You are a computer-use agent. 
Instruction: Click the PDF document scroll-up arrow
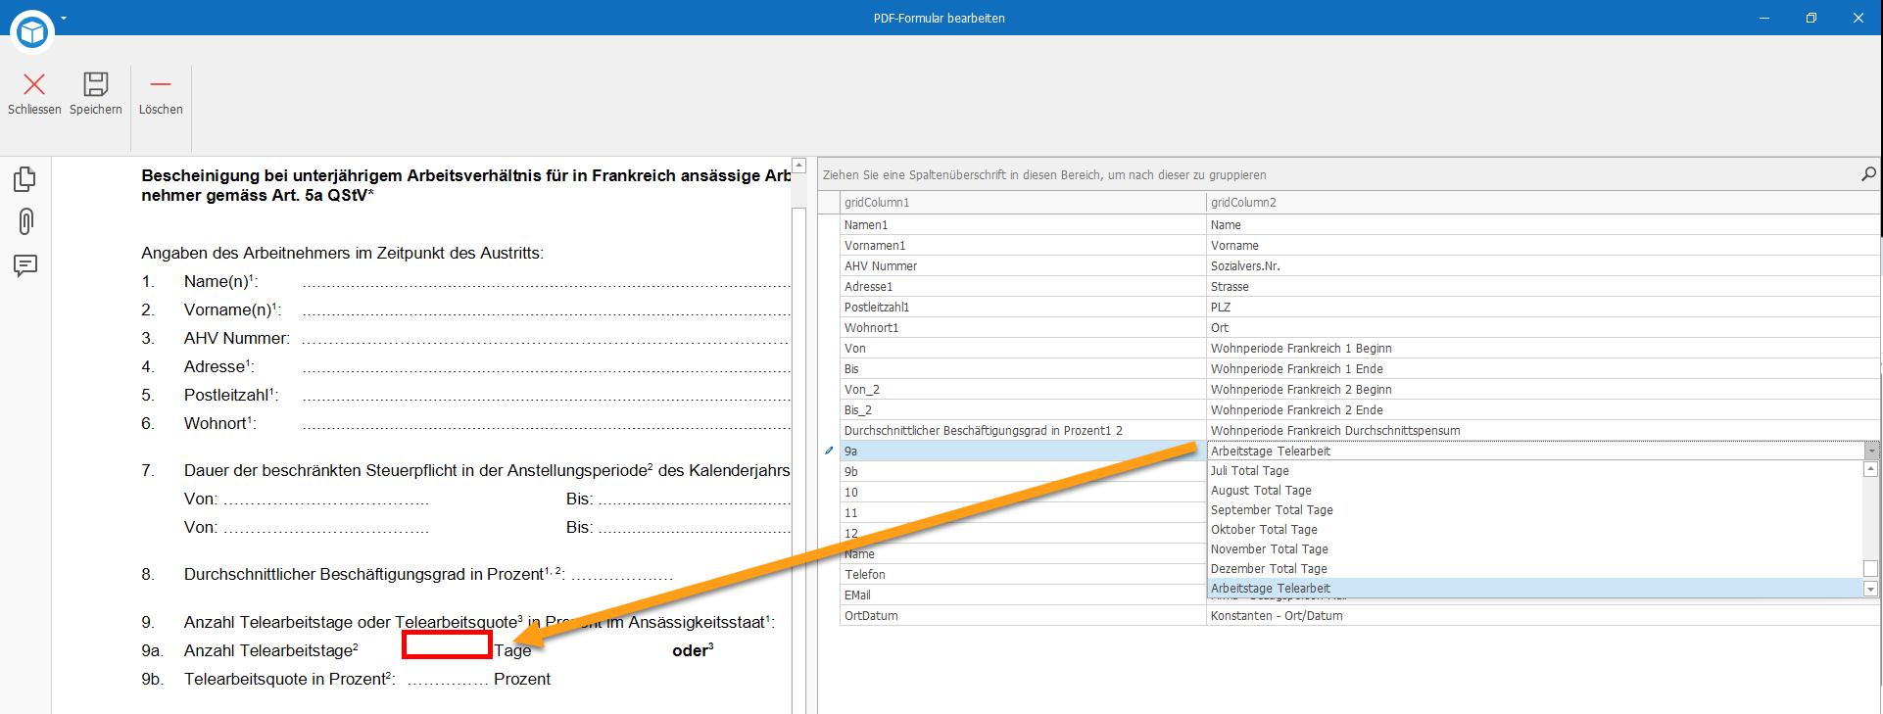pos(798,166)
